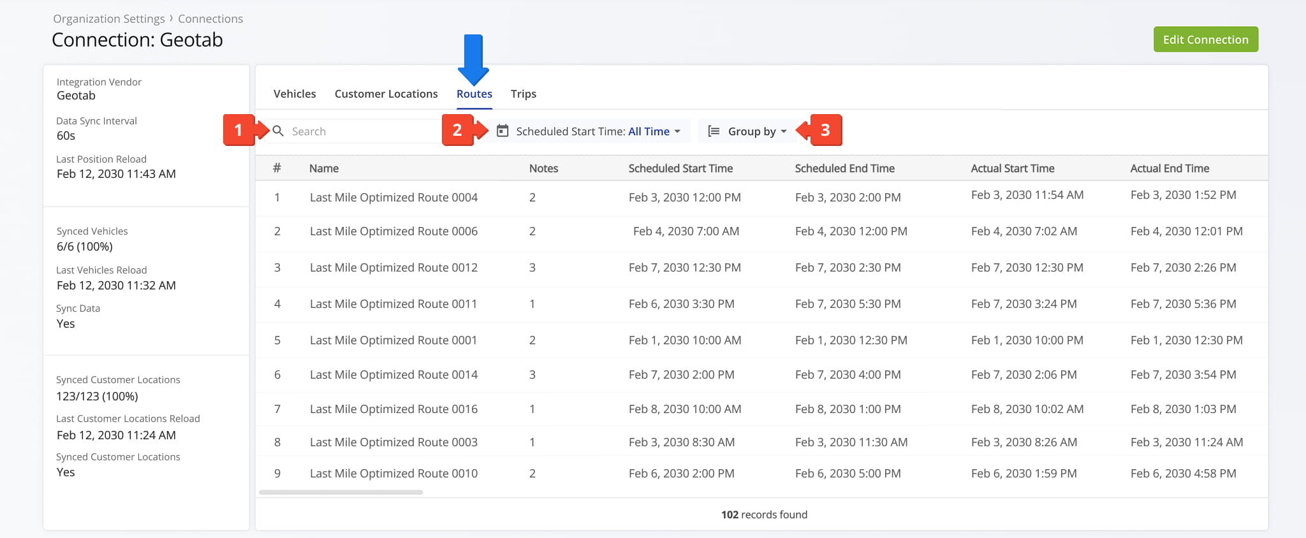Screen dimensions: 1306x538
Task: Select Last Mile Optimized Route 0011
Action: point(393,304)
